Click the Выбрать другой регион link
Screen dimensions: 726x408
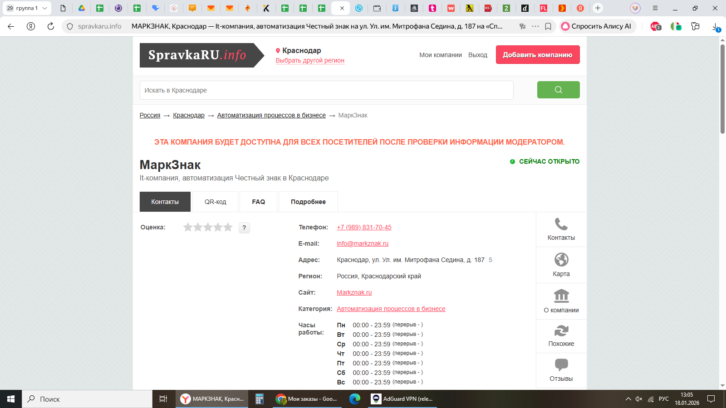click(310, 60)
